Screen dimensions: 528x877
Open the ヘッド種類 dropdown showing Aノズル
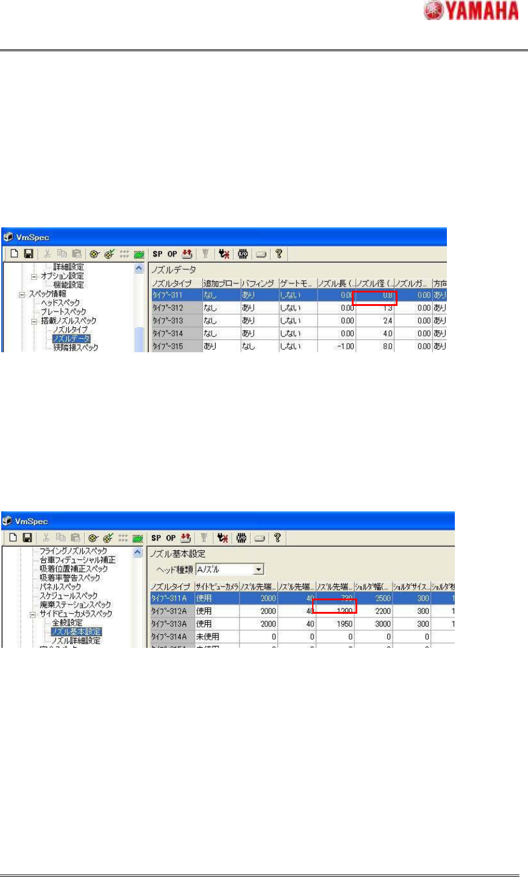[259, 569]
